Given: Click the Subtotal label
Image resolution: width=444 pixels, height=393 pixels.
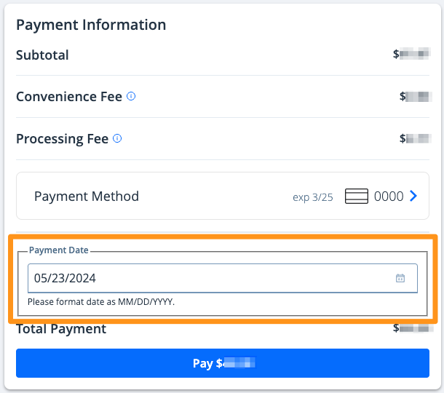Looking at the screenshot, I should point(42,55).
